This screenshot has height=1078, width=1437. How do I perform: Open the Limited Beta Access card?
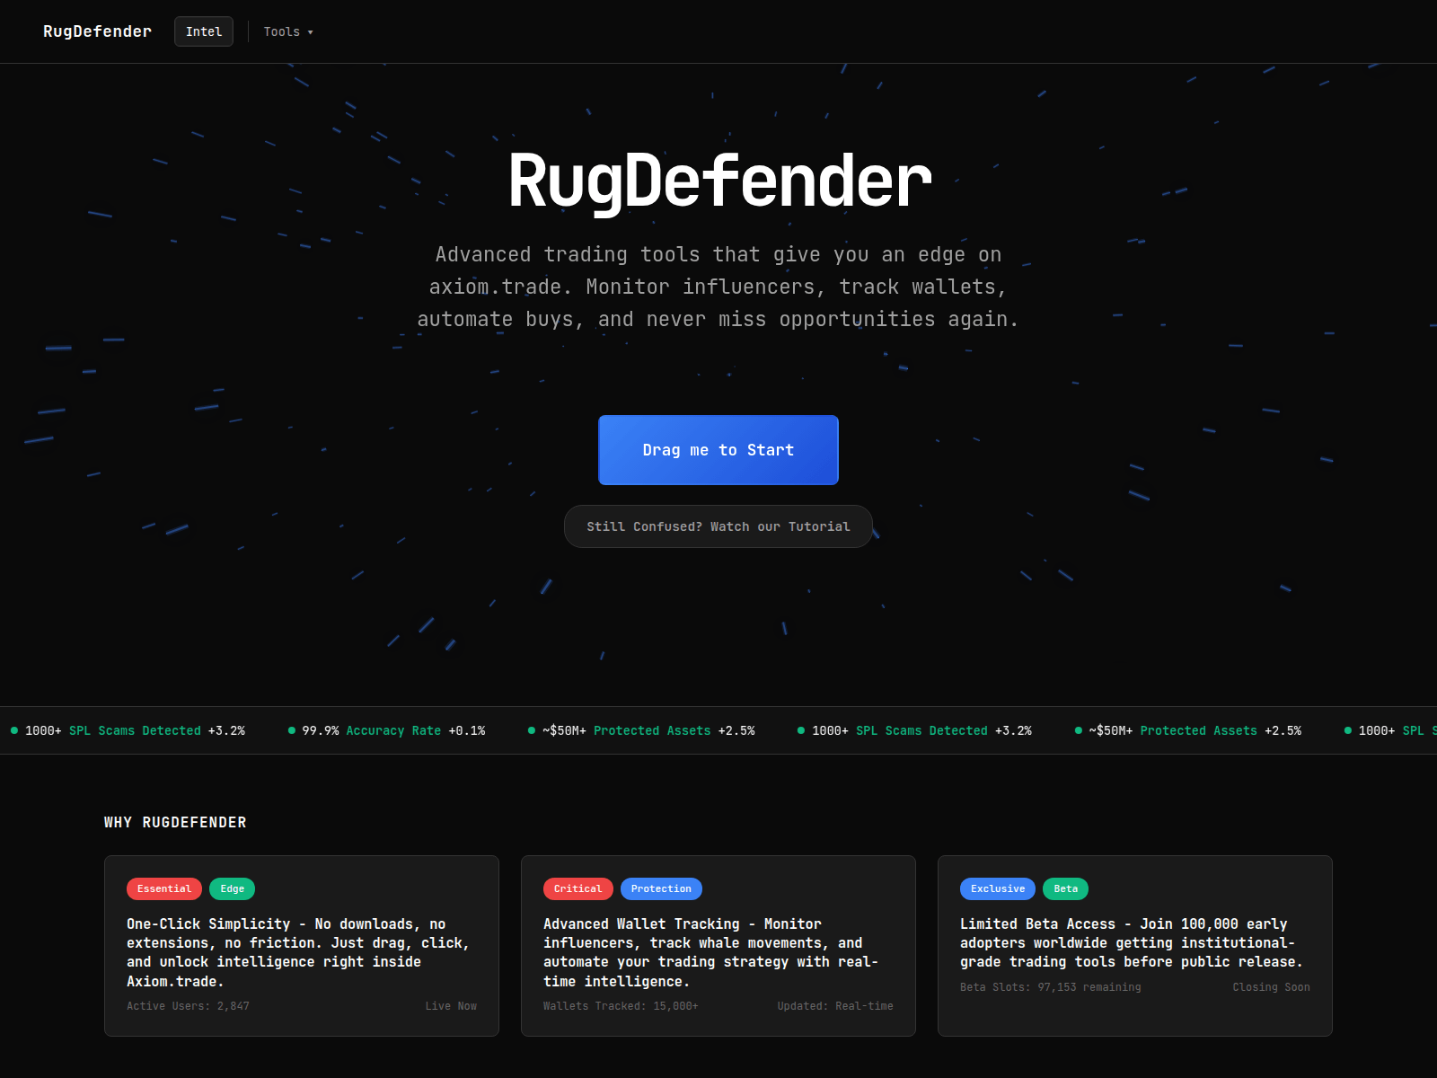(x=1134, y=943)
